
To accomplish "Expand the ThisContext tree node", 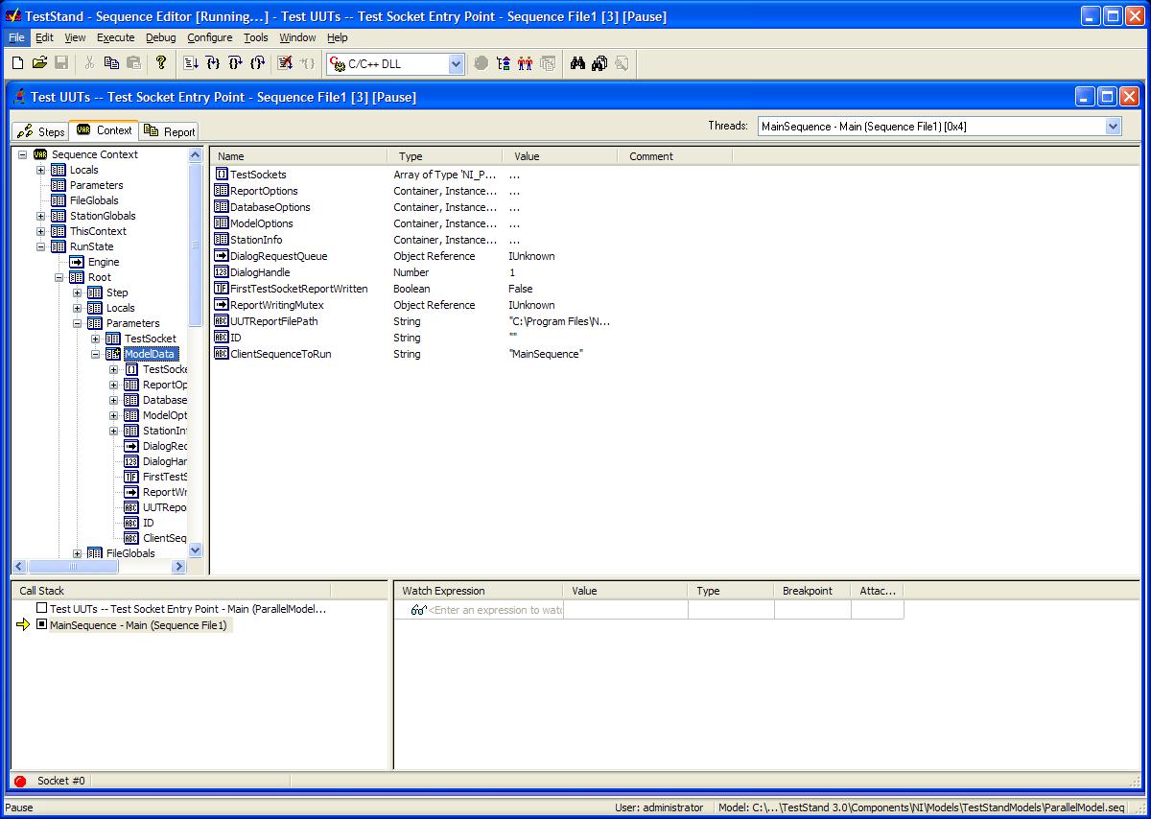I will pos(40,231).
